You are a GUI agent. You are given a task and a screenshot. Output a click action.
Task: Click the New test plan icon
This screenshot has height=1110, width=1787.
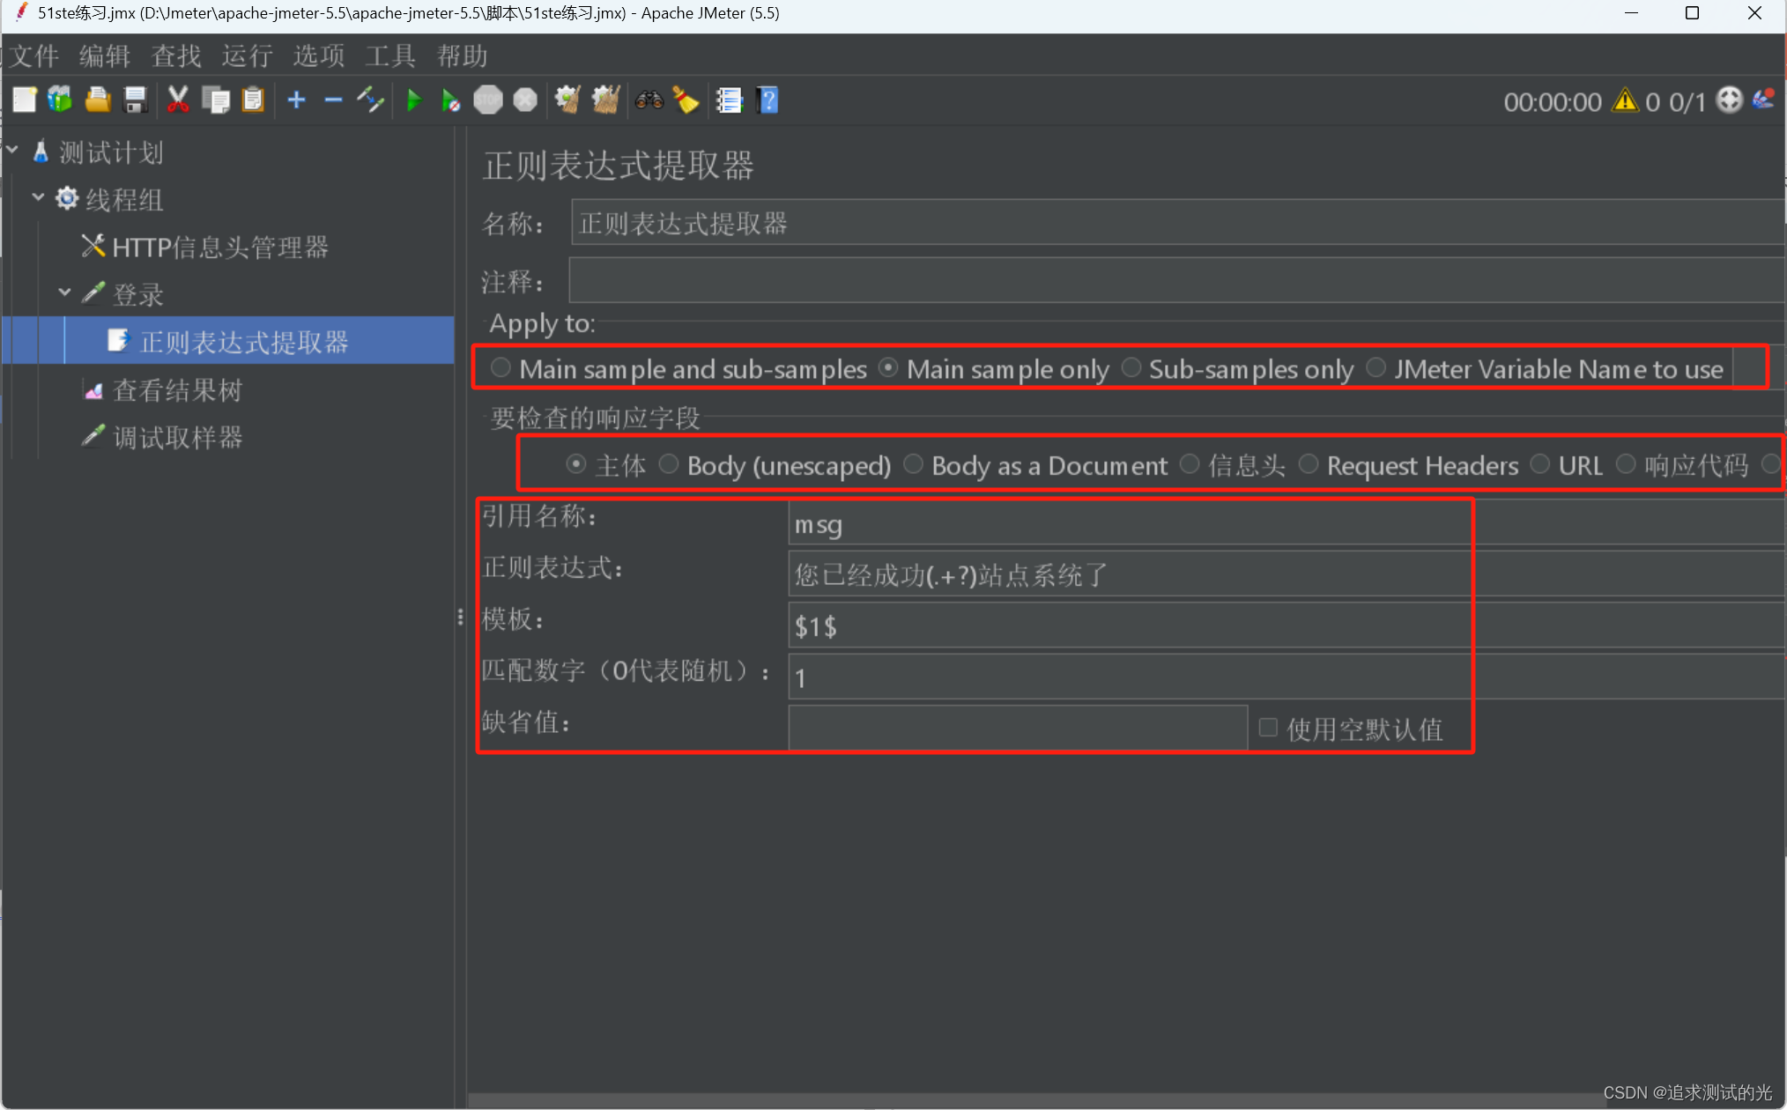tap(24, 100)
